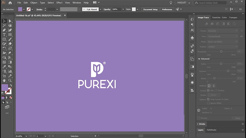Select the Type tool
Image resolution: width=246 pixels, height=138 pixels.
[x=4, y=35]
